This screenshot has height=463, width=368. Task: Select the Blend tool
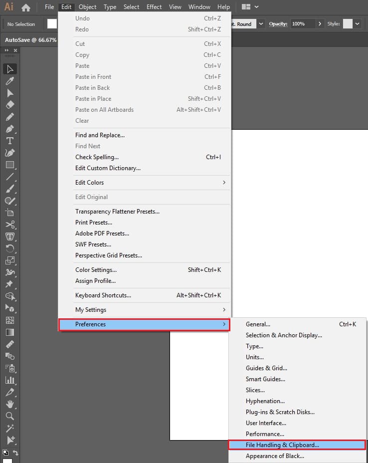click(10, 356)
